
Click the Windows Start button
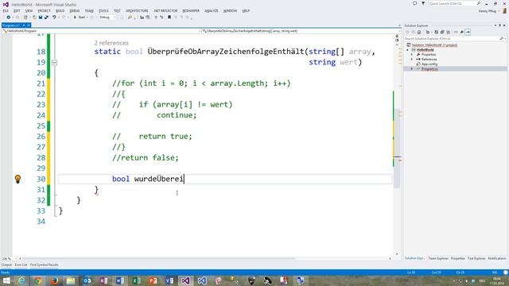tap(6, 280)
